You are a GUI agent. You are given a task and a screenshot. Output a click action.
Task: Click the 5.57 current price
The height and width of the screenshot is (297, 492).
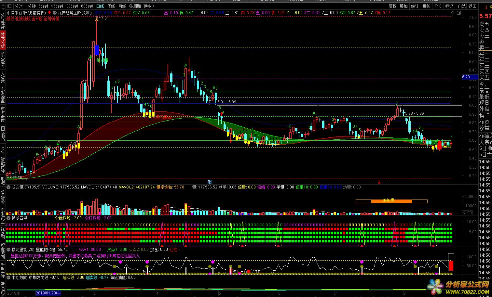(x=485, y=16)
